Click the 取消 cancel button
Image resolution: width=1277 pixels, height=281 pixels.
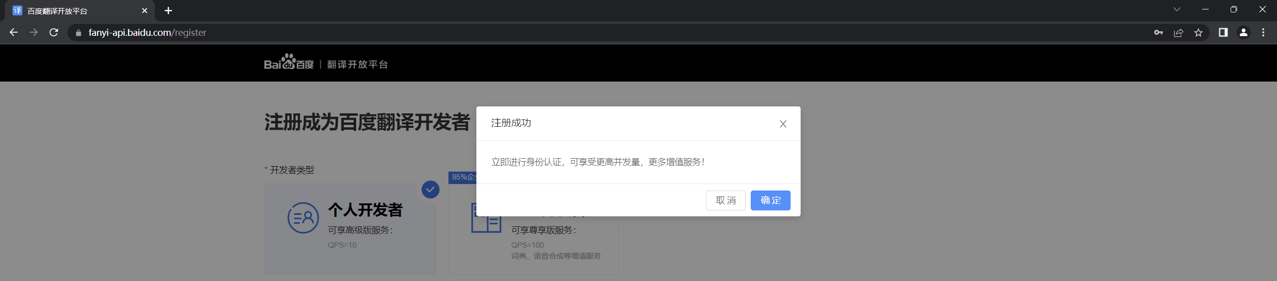coord(725,200)
